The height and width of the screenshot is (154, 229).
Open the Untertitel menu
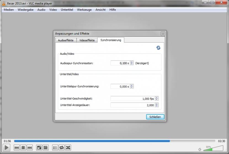coord(67,10)
